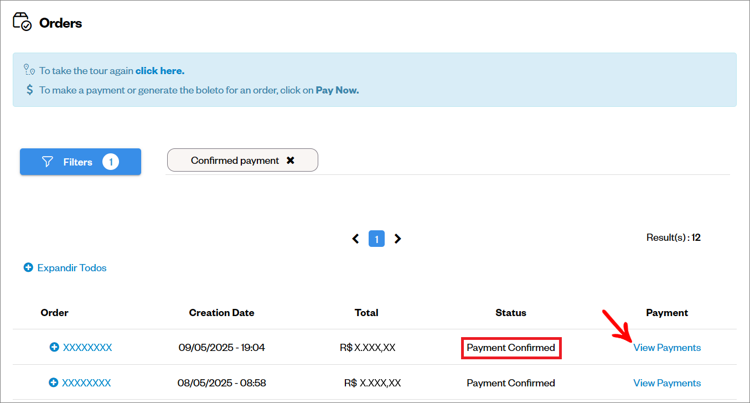Viewport: 750px width, 403px height.
Task: Click the total amount in 08/05/2025 row
Action: 373,383
